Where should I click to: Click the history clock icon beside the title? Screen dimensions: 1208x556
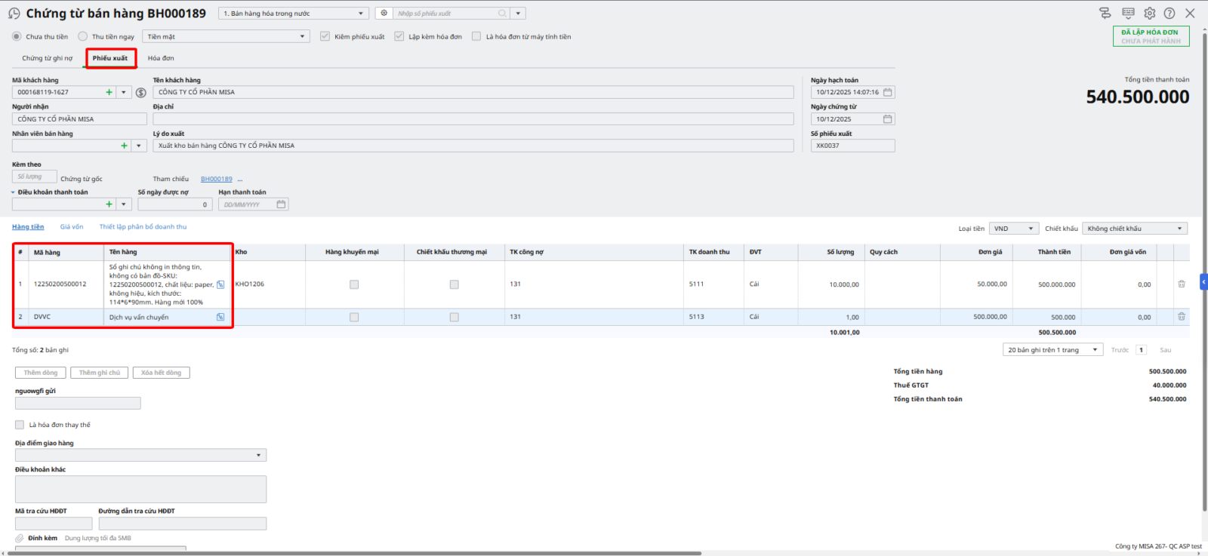click(14, 14)
